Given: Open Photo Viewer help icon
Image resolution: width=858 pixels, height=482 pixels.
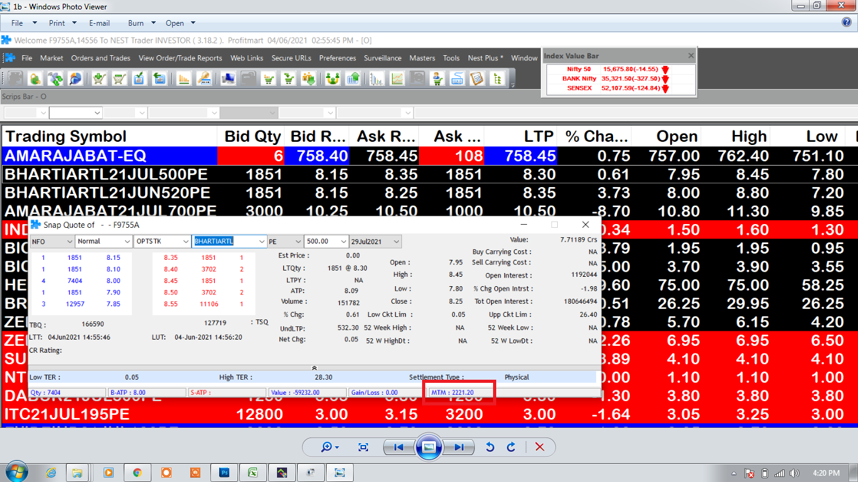Looking at the screenshot, I should pos(846,22).
